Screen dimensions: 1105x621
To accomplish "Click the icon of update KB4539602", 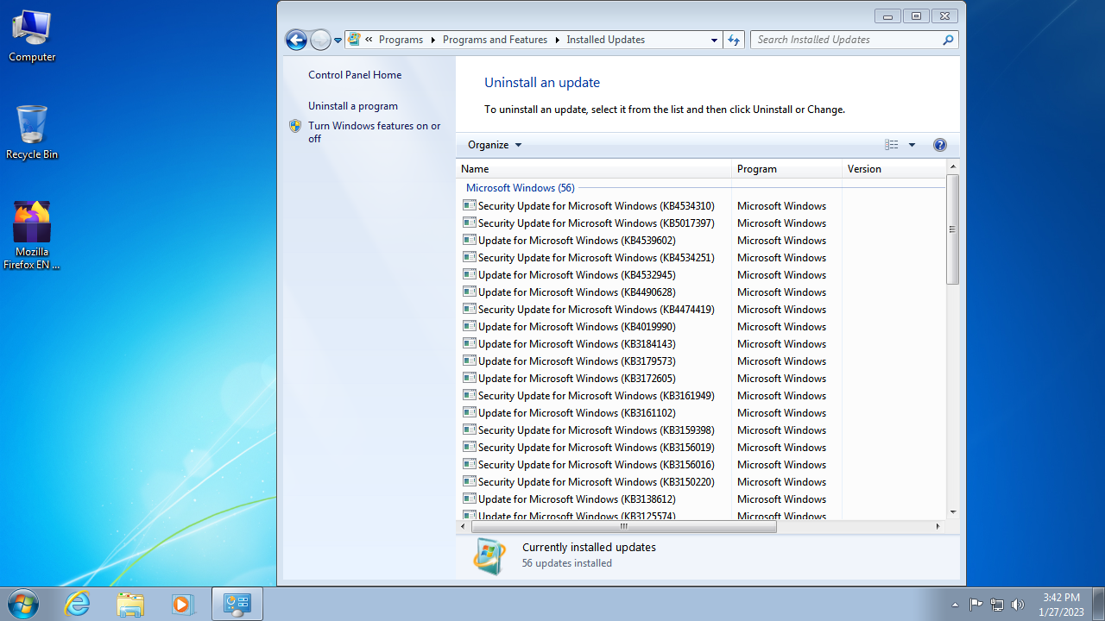I will (x=470, y=240).
